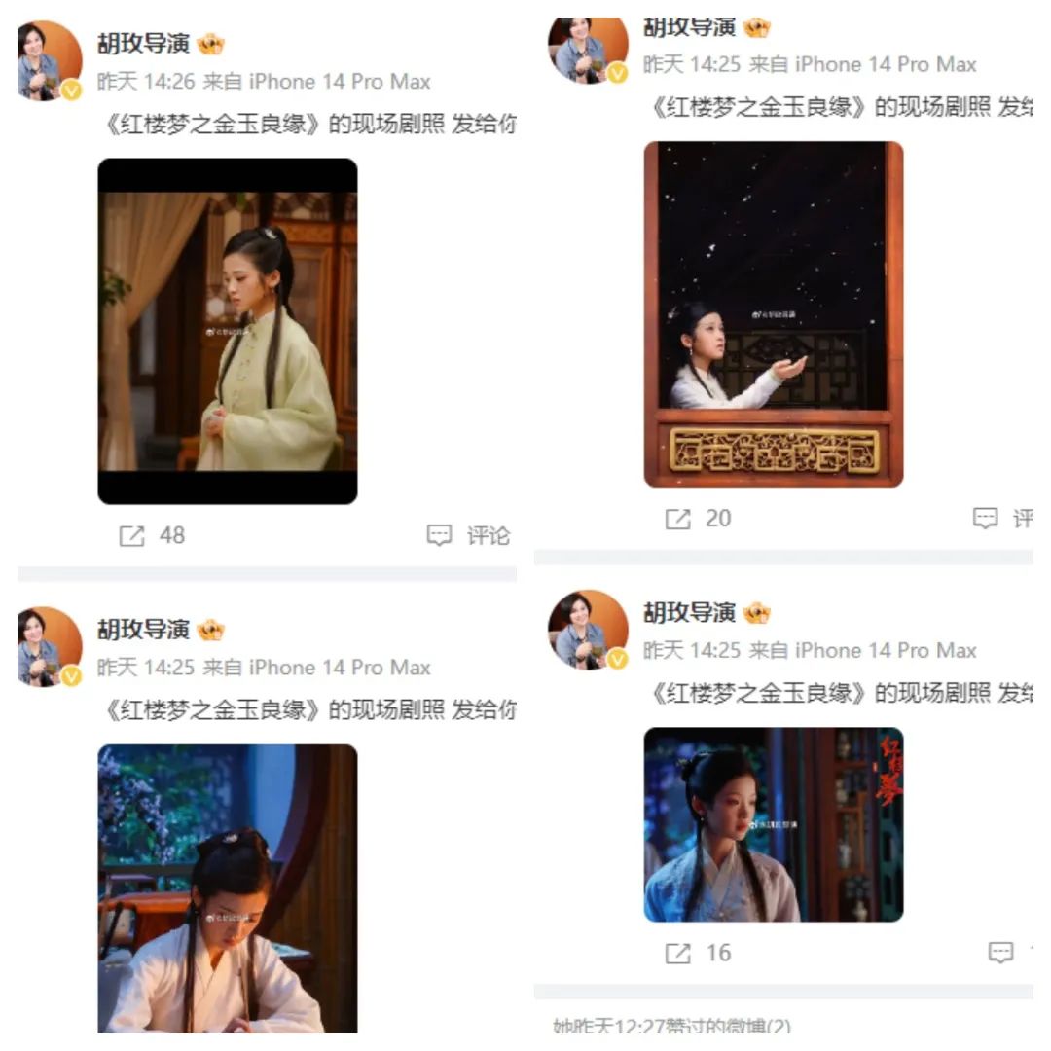Screen dimensions: 1051x1051
Task: Click the 胡玫导演 username in the top-left post
Action: click(143, 44)
